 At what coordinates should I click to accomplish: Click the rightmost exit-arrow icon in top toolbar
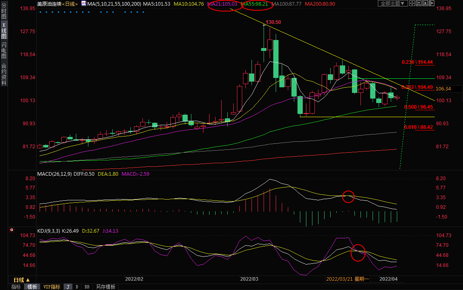(x=432, y=3)
